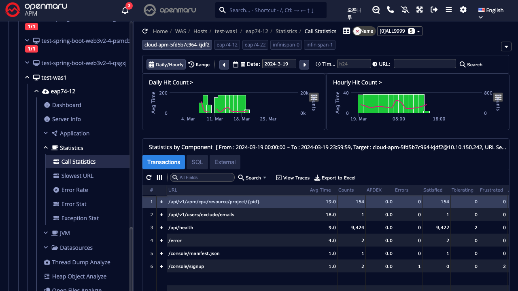Viewport: 518px width, 291px height.
Task: Click the refresh icon above the table
Action: click(149, 177)
